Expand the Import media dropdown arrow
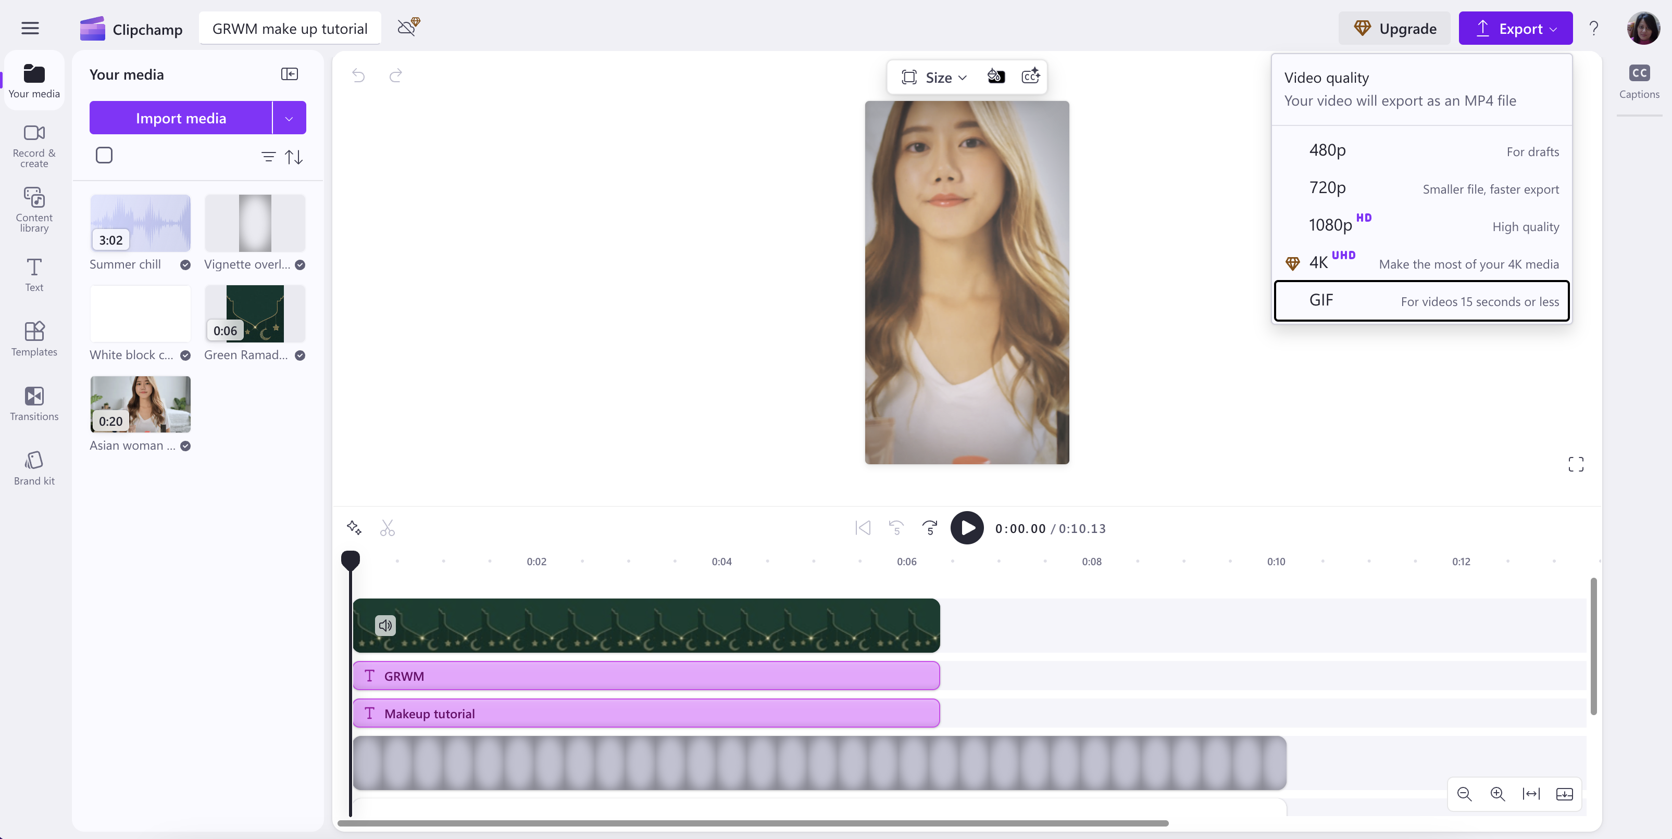The height and width of the screenshot is (839, 1672). [x=289, y=117]
